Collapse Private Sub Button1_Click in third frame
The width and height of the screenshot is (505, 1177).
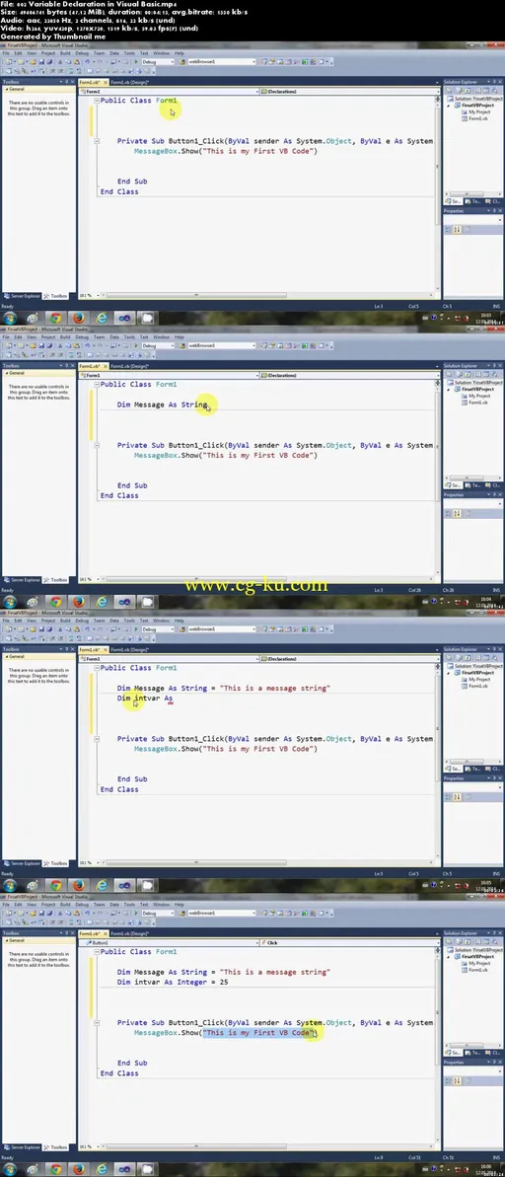96,739
